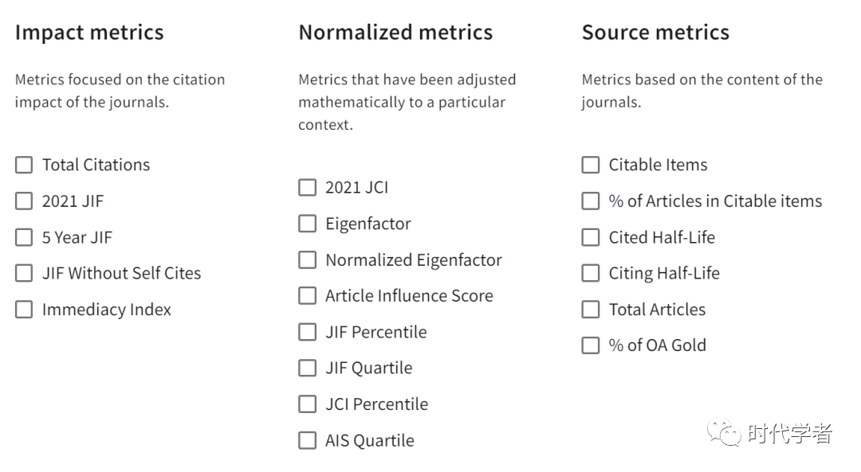This screenshot has width=861, height=472.
Task: Check the AIS Quartile box
Action: 308,440
